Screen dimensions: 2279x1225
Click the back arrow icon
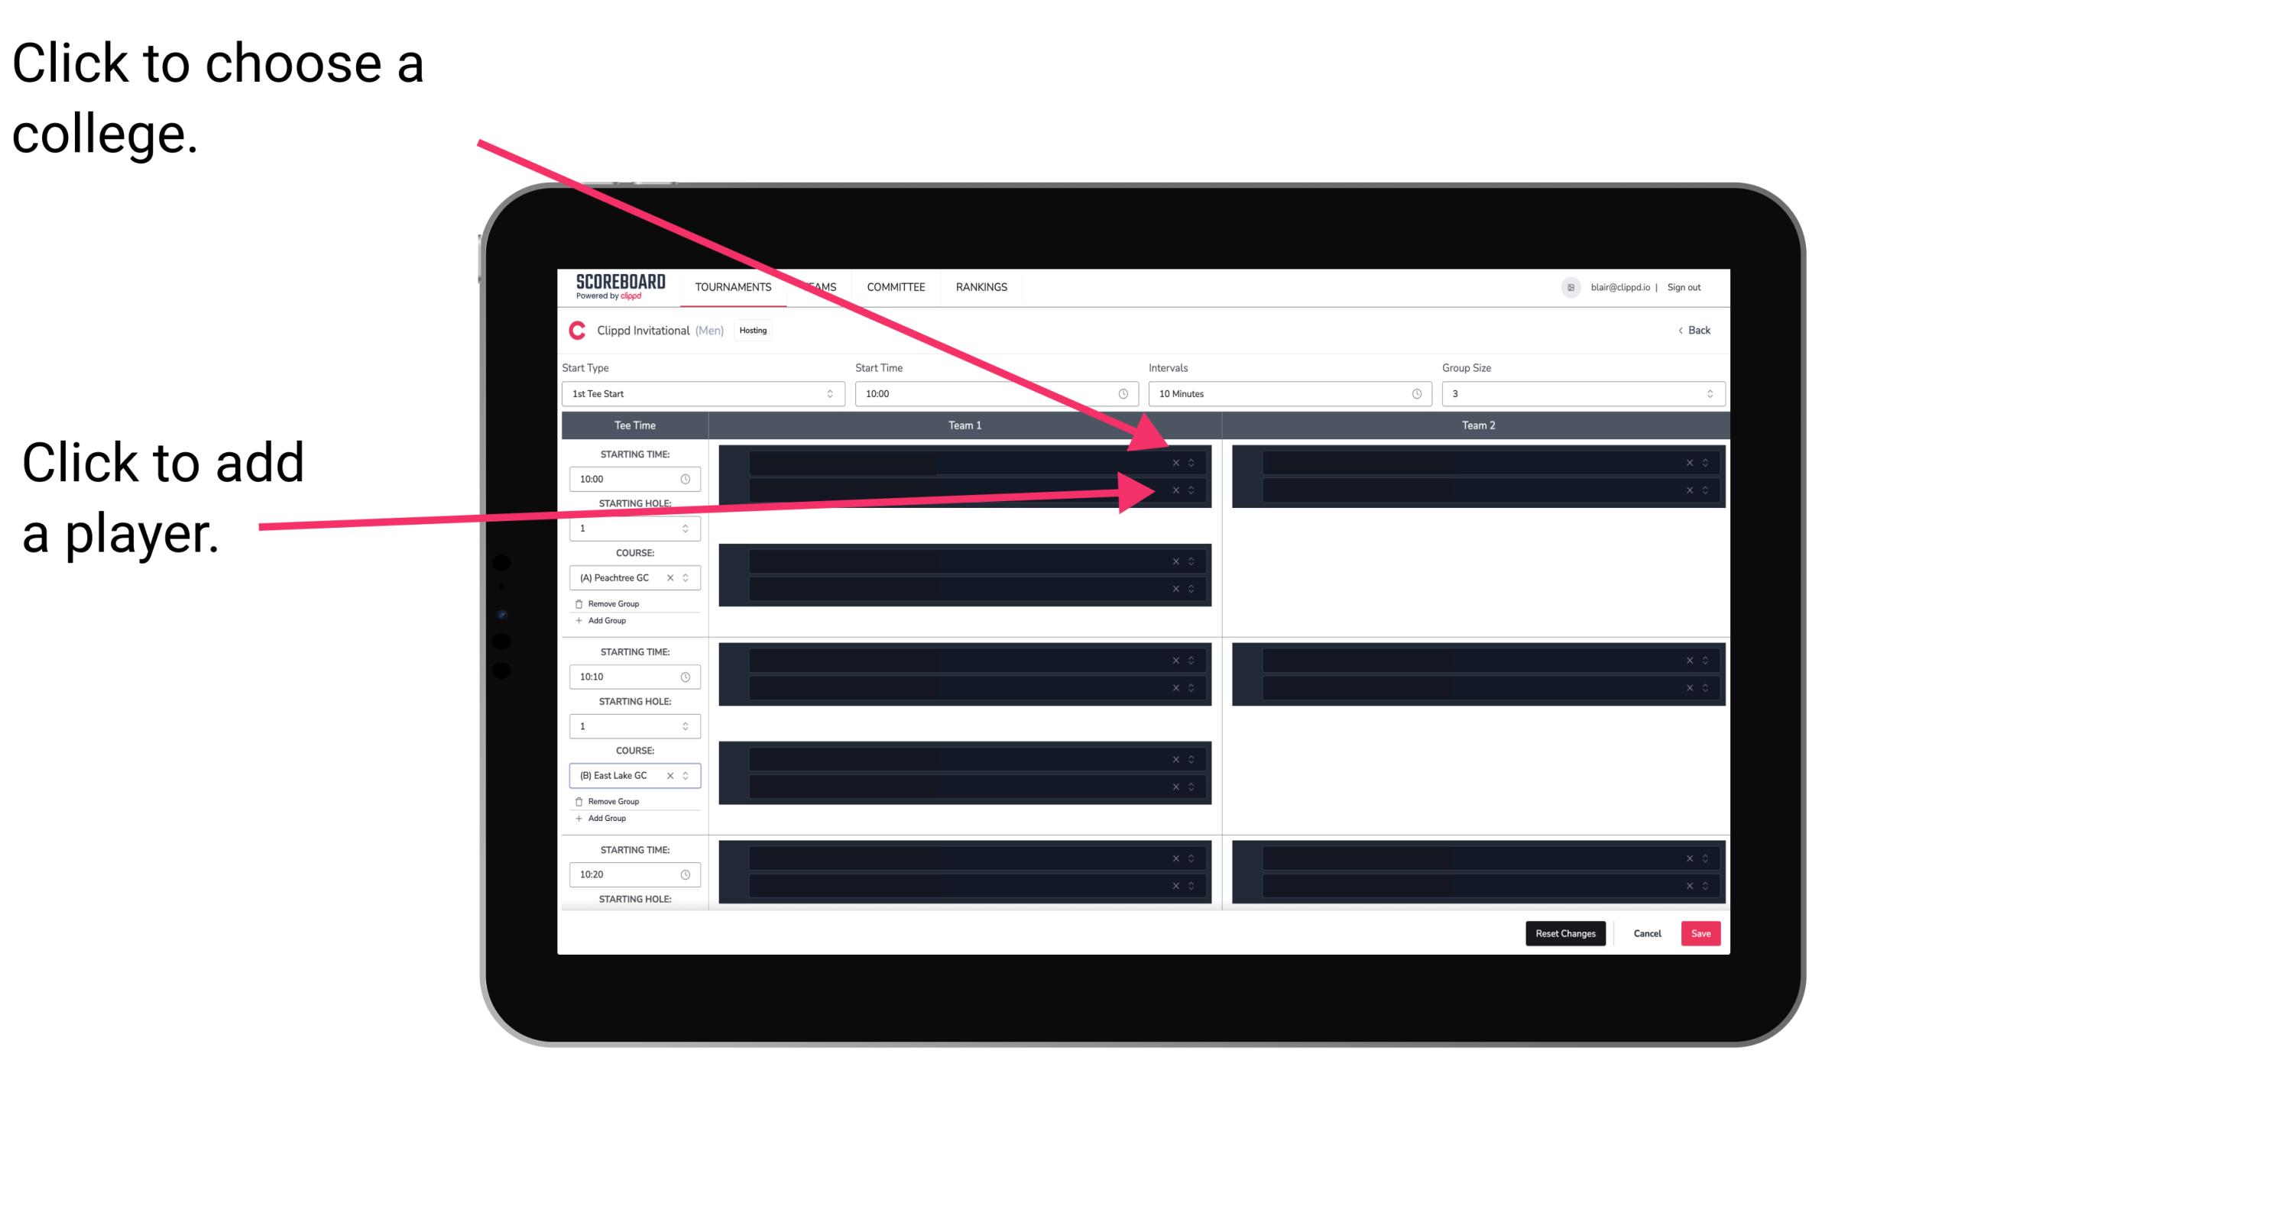[1680, 331]
